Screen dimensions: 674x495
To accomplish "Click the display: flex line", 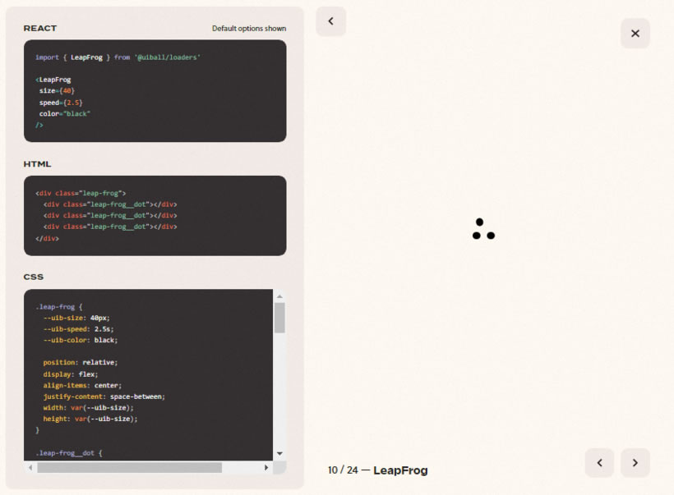I will tap(71, 374).
